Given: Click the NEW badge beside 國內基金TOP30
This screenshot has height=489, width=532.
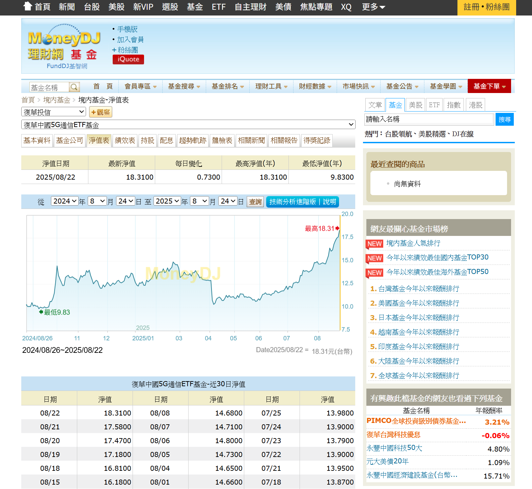Looking at the screenshot, I should 374,258.
